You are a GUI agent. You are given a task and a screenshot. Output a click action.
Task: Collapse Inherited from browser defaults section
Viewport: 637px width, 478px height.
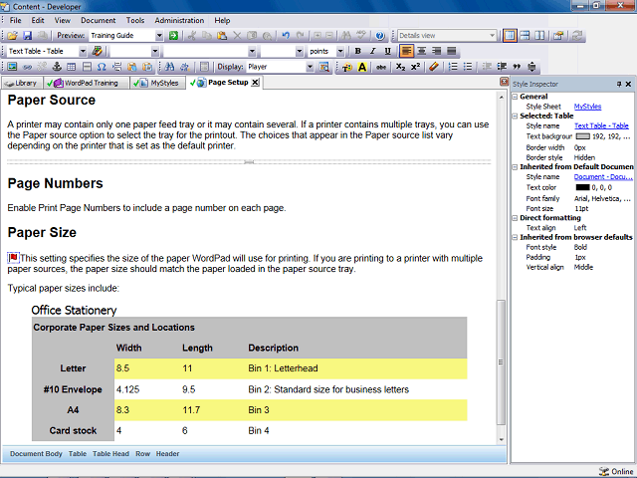(515, 237)
